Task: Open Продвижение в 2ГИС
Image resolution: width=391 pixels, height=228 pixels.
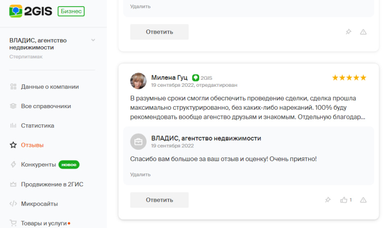Action: click(52, 184)
